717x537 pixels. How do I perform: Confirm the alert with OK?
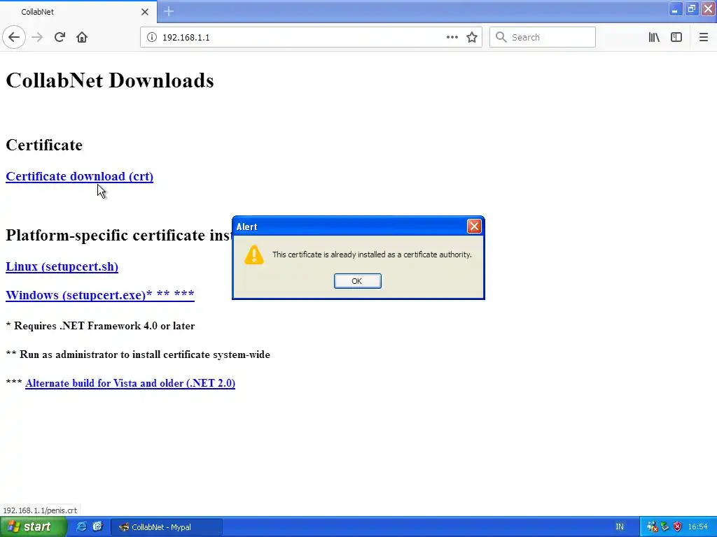click(x=357, y=281)
